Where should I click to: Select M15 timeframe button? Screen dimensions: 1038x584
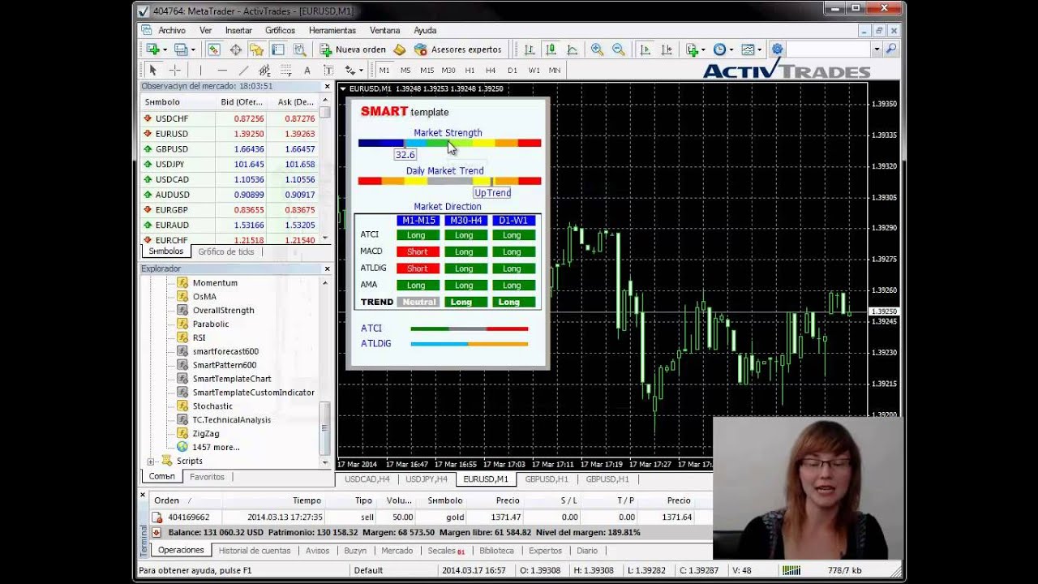(427, 71)
